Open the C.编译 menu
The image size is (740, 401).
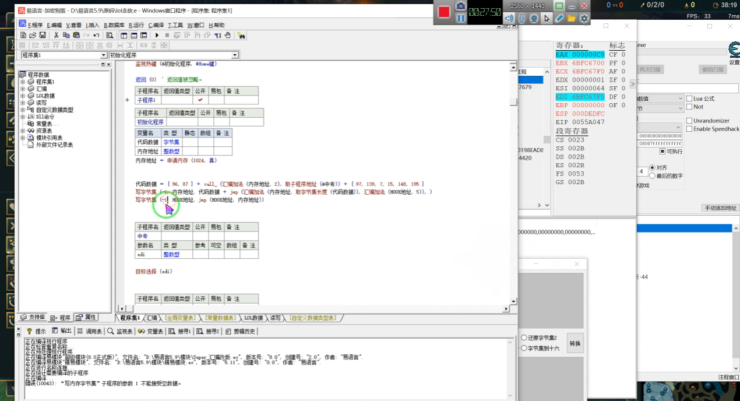157,25
